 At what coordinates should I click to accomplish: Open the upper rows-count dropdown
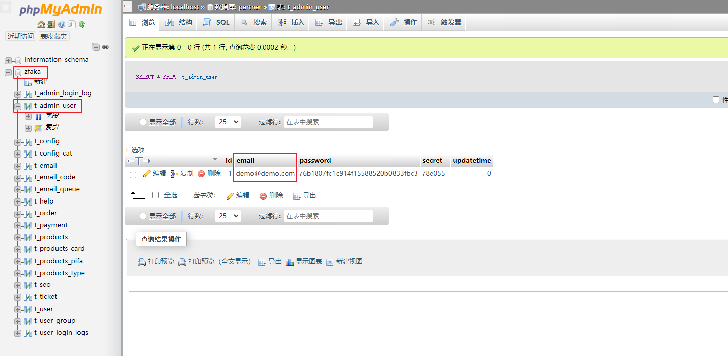point(228,122)
